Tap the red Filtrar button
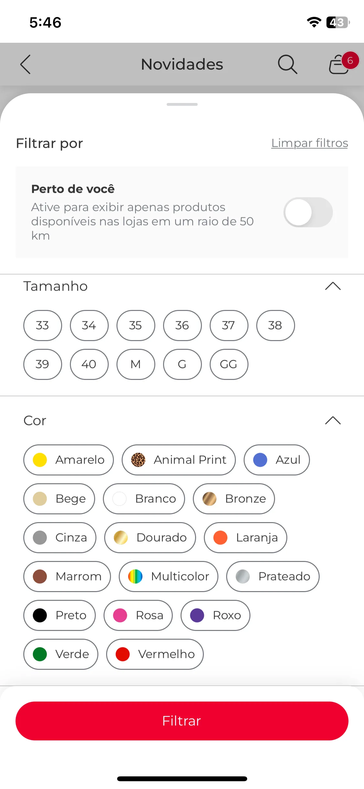364x789 pixels. click(182, 721)
